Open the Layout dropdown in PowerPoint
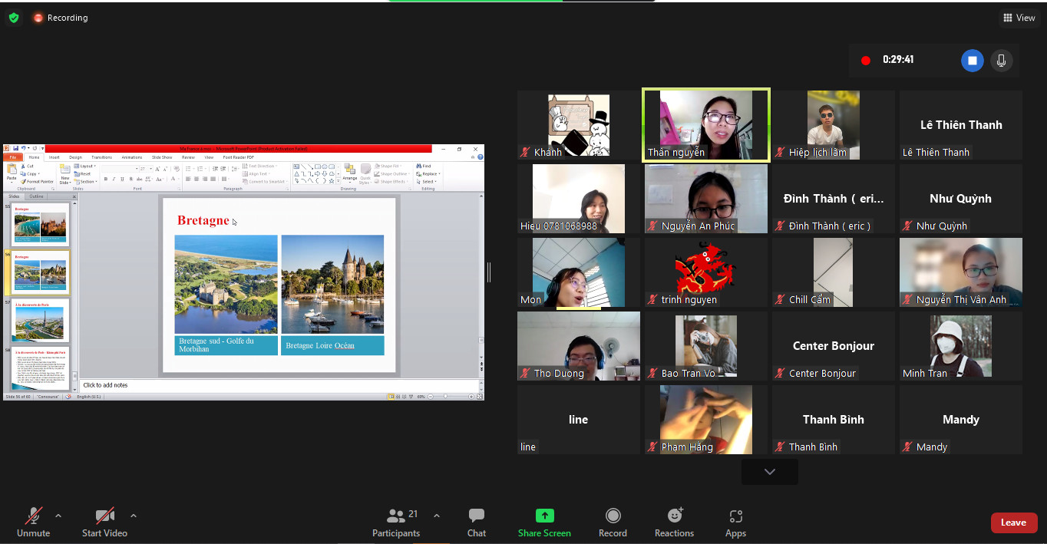The image size is (1047, 544). pos(84,166)
